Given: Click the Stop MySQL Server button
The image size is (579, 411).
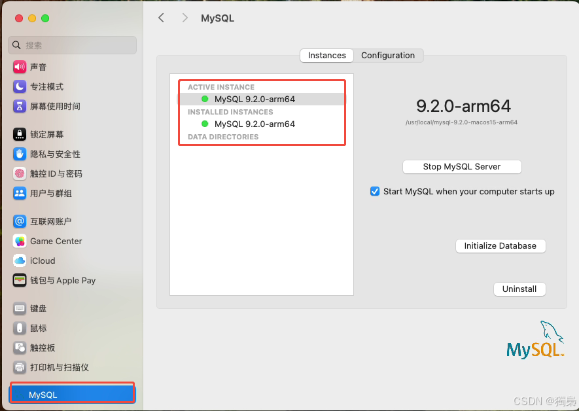Looking at the screenshot, I should pos(462,166).
